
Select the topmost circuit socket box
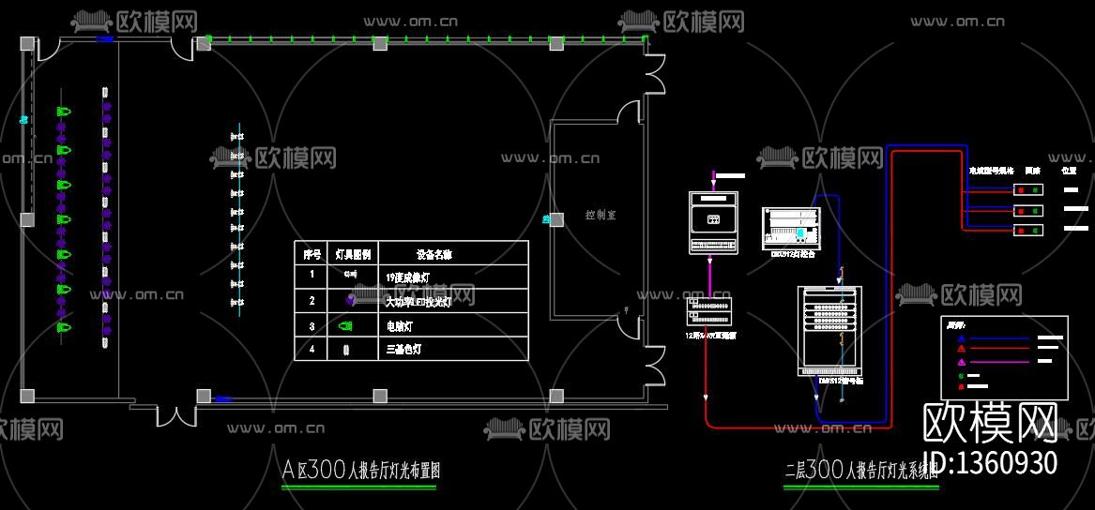(x=1028, y=189)
